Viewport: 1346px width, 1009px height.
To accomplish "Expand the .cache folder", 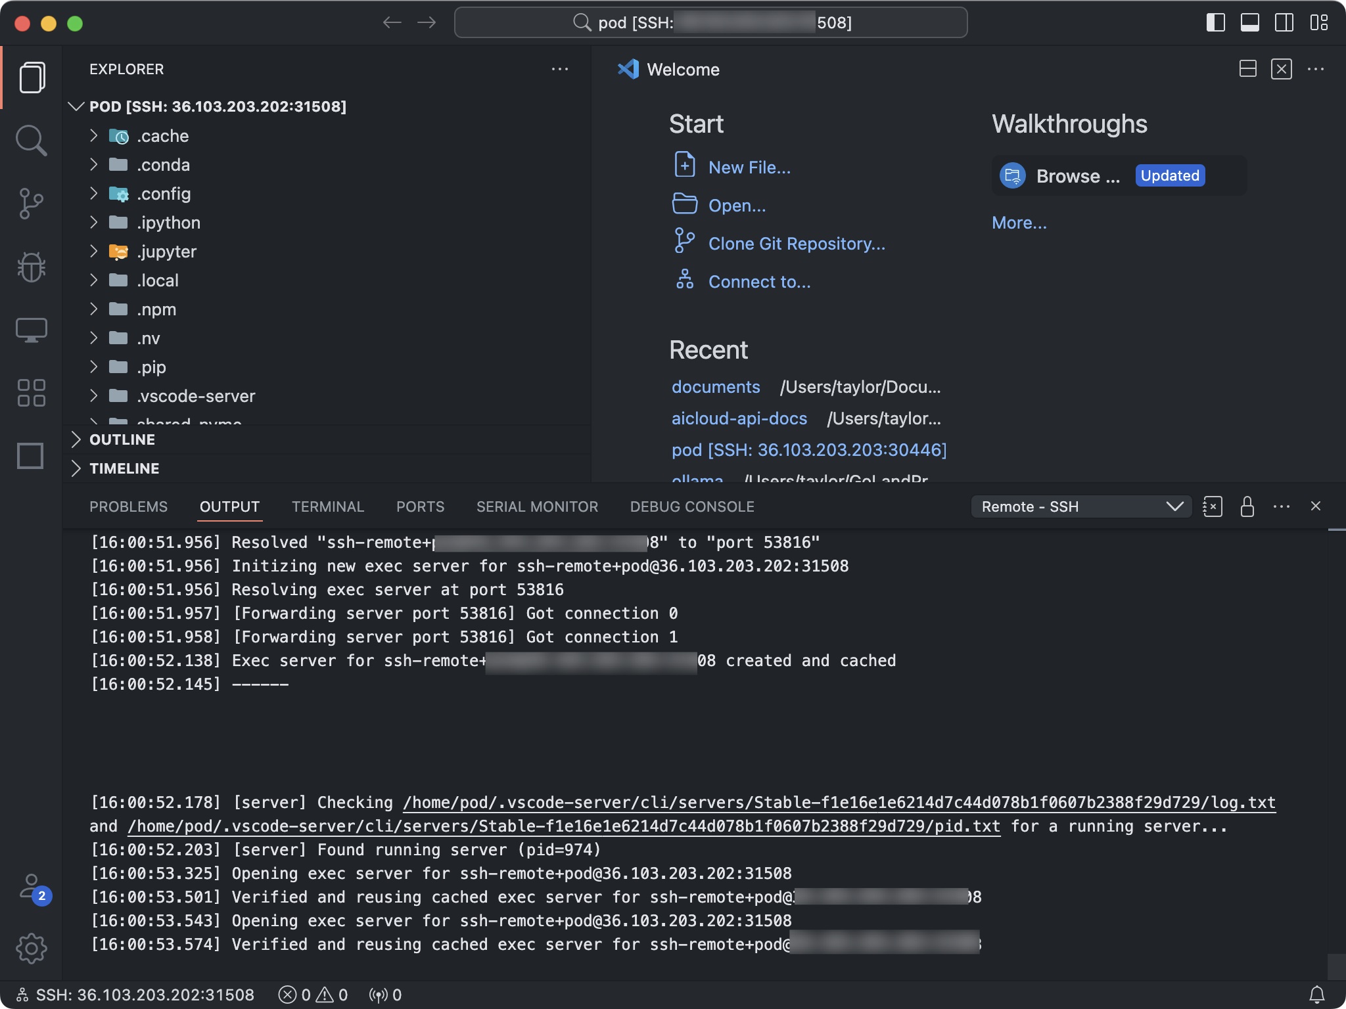I will click(x=94, y=135).
